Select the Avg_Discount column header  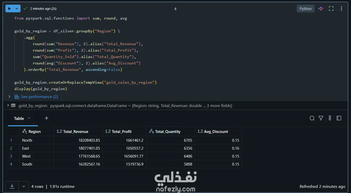[218, 131]
